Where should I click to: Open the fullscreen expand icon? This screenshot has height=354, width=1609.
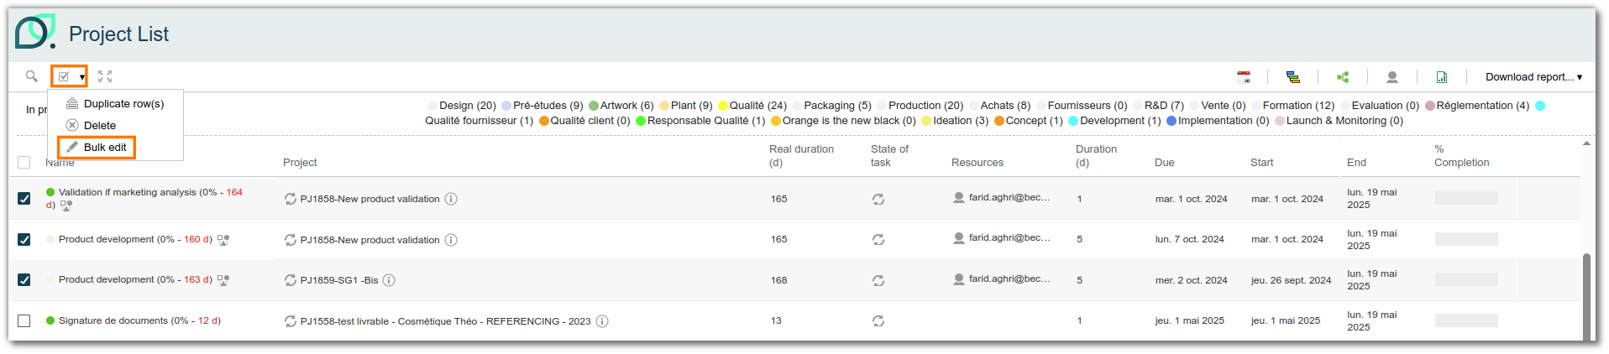105,76
